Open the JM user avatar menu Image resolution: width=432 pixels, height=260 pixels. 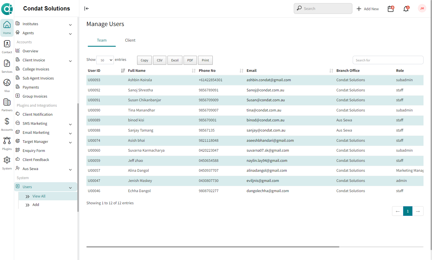pyautogui.click(x=422, y=8)
